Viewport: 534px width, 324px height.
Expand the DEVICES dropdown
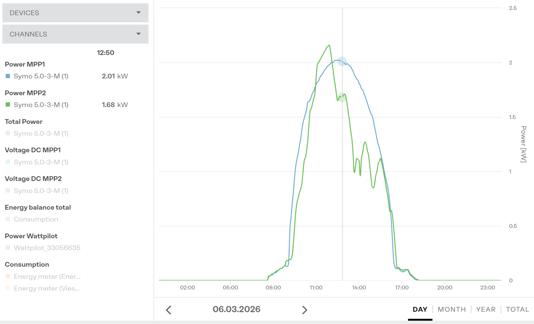click(x=75, y=13)
